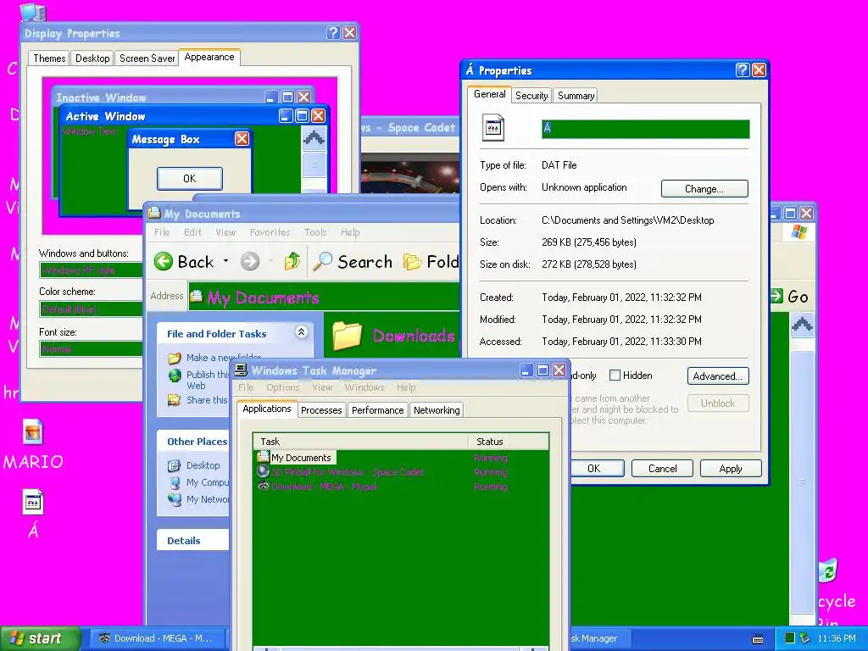The image size is (868, 651).
Task: Open Search magnifier in My Documents toolbar
Action: tap(322, 261)
